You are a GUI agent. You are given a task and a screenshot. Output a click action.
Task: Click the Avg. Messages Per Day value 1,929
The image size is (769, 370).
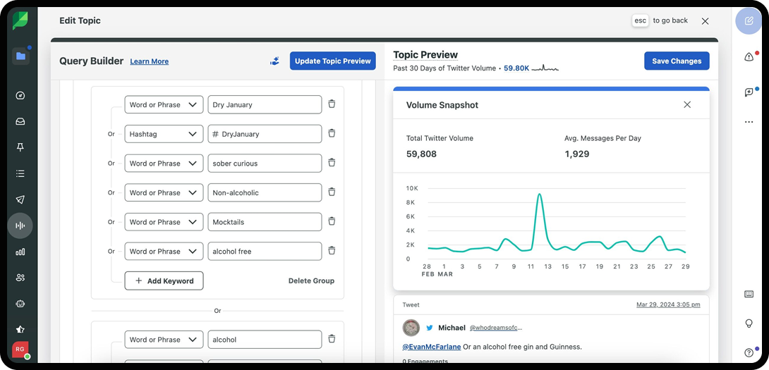tap(577, 154)
